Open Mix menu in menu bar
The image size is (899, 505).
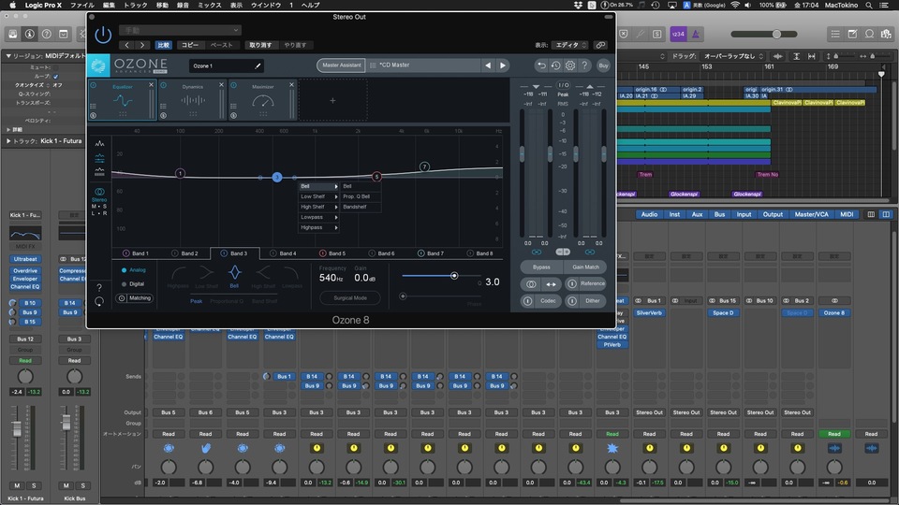[x=209, y=6]
